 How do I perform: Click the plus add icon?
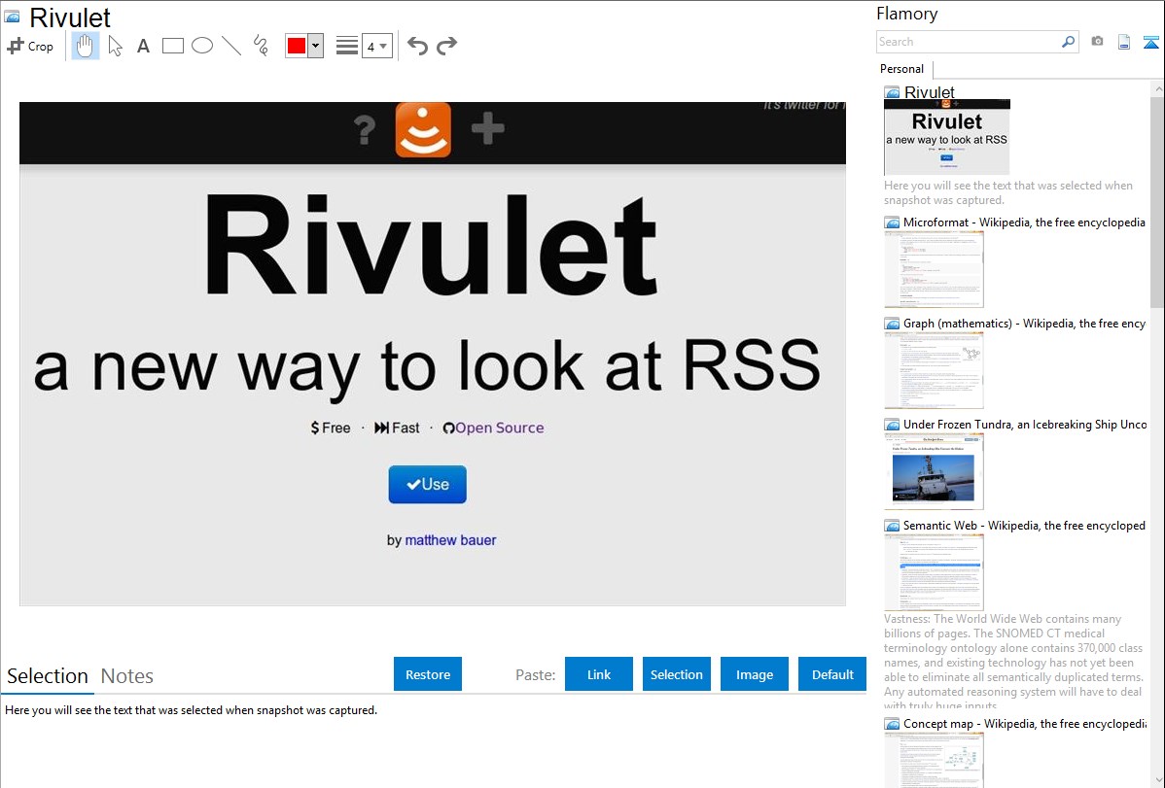(x=488, y=129)
